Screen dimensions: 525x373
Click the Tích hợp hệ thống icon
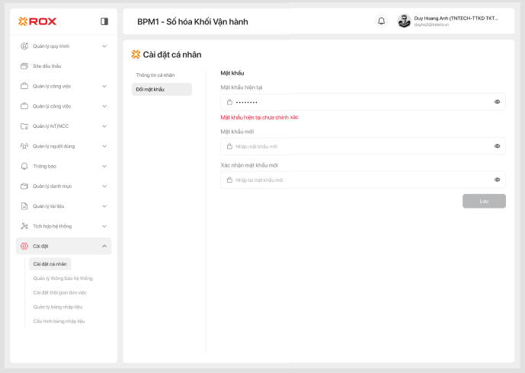[24, 226]
